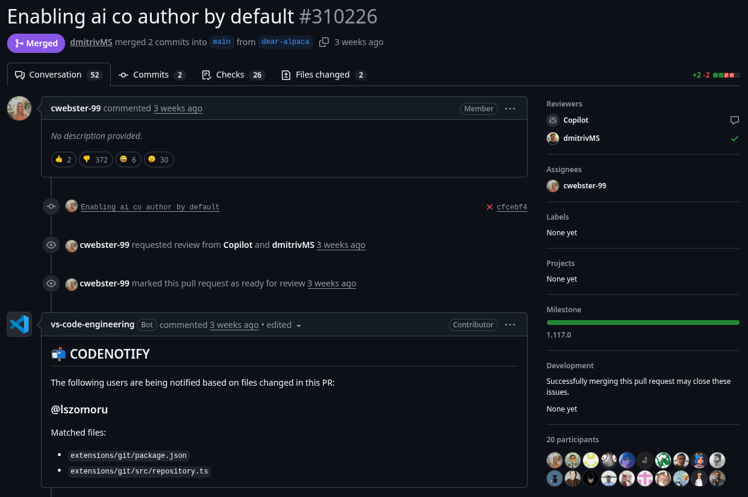Image resolution: width=748 pixels, height=497 pixels.
Task: Open Copilot's review comment icon in Reviewers
Action: coord(734,120)
